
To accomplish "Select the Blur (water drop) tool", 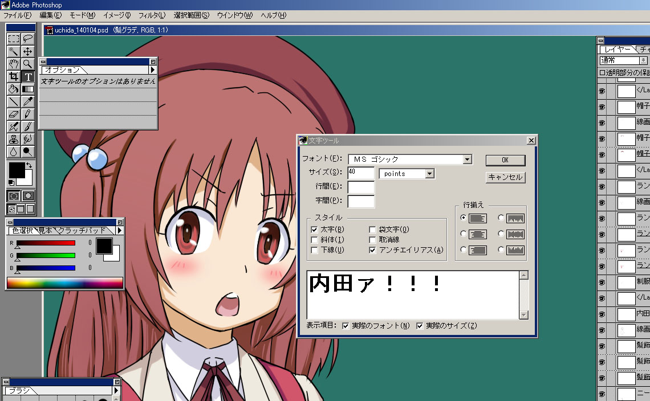I will (14, 152).
